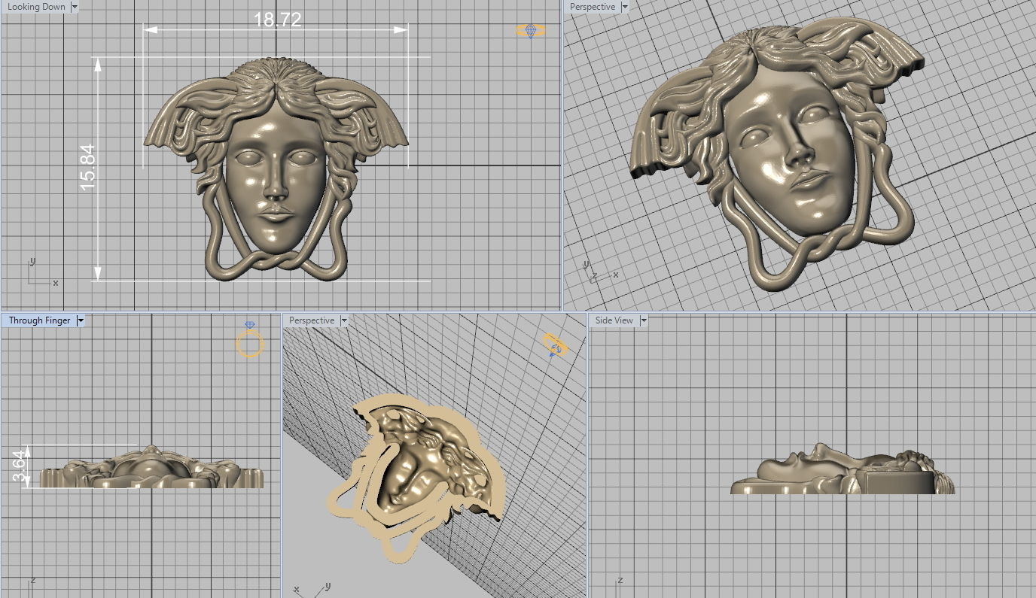Click the tilted ring icon in bottom Perspective
Screen dimensions: 1036x598
[556, 345]
